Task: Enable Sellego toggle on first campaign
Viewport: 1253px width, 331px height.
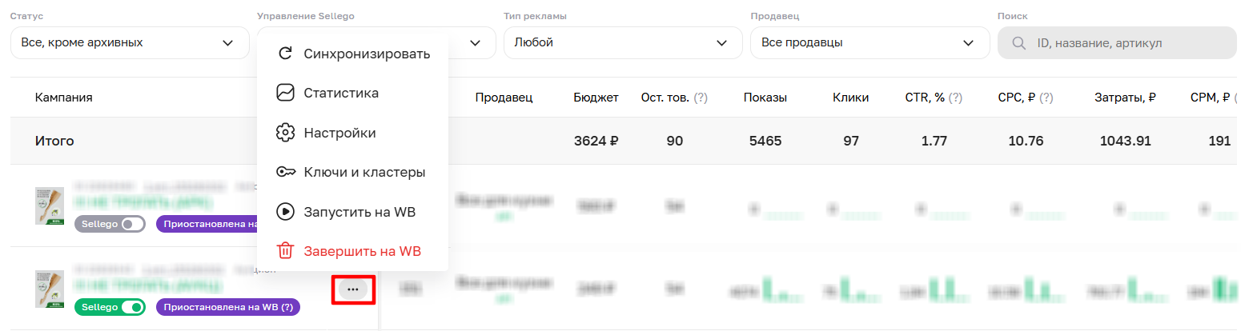Action: pyautogui.click(x=132, y=224)
